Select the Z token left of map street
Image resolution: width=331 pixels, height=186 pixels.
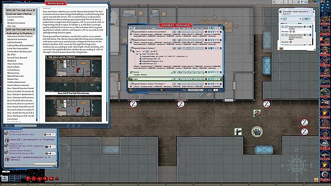[133, 104]
